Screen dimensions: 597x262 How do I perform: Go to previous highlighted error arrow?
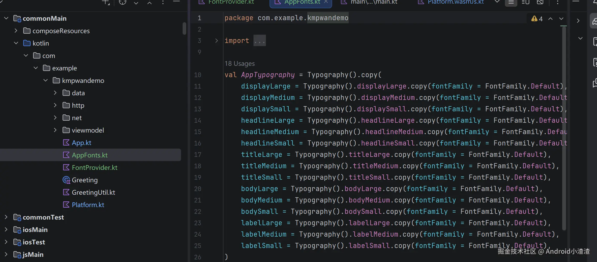pyautogui.click(x=550, y=19)
